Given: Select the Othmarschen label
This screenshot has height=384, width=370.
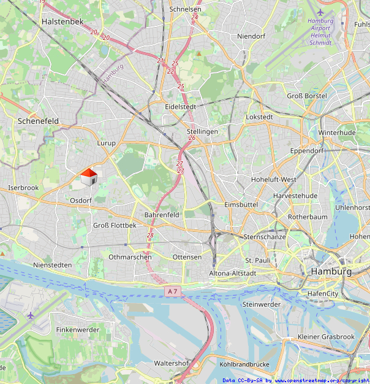Looking at the screenshot, I should tap(130, 257).
